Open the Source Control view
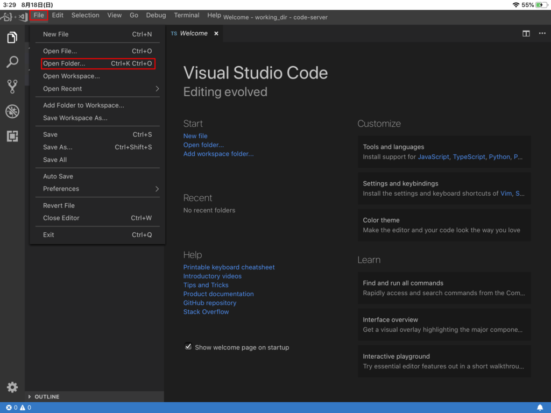551x413 pixels. 12,87
